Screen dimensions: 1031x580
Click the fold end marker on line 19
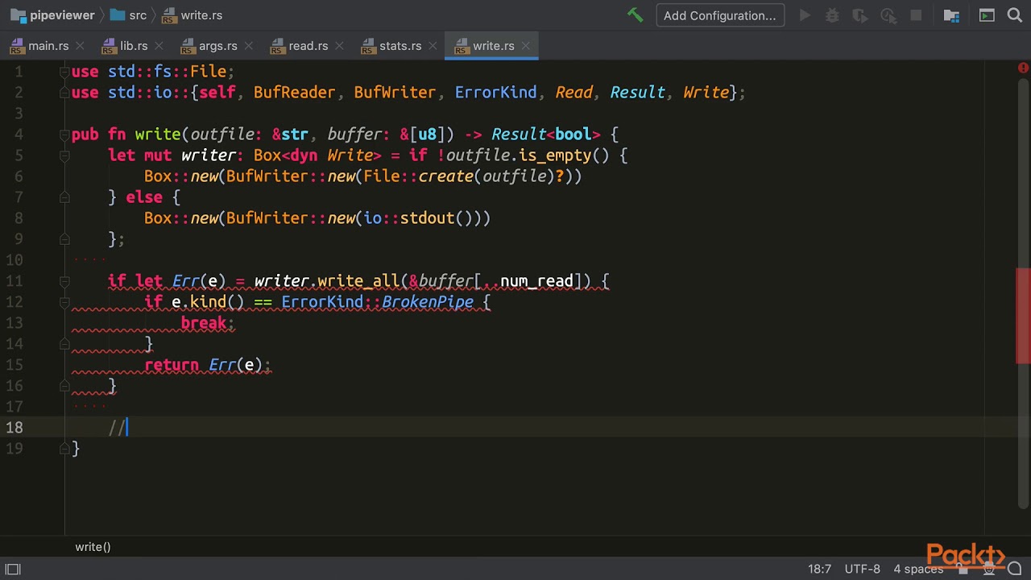point(64,449)
